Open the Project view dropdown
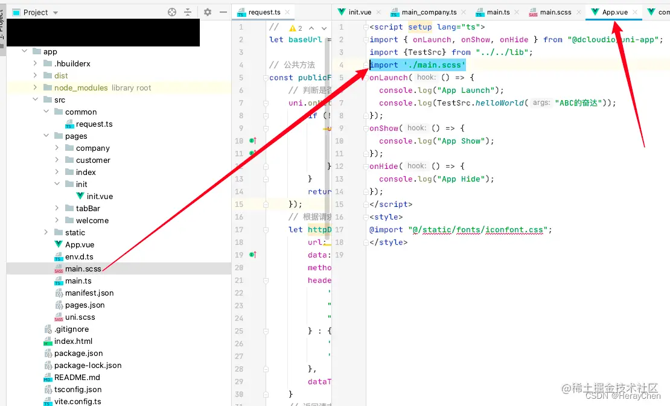670x406 pixels. click(x=56, y=13)
